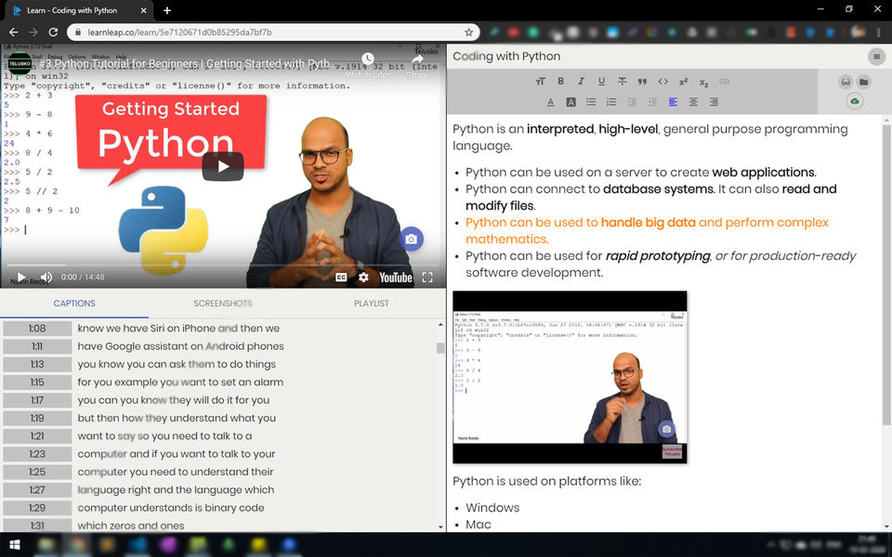Switch to the PLAYLIST tab
This screenshot has height=557, width=892.
(372, 304)
